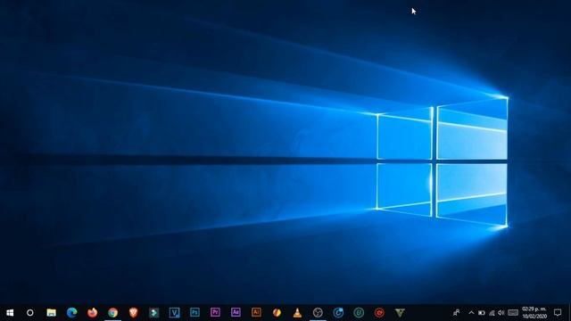This screenshot has width=571, height=321.
Task: Launch Microsoft Edge from taskbar
Action: click(x=71, y=313)
